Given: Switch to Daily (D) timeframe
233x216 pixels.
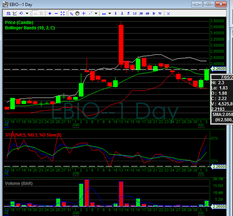Looking at the screenshot, I should point(154,14).
